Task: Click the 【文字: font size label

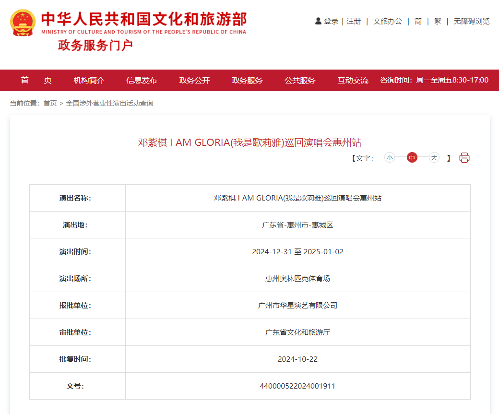Action: pyautogui.click(x=362, y=158)
